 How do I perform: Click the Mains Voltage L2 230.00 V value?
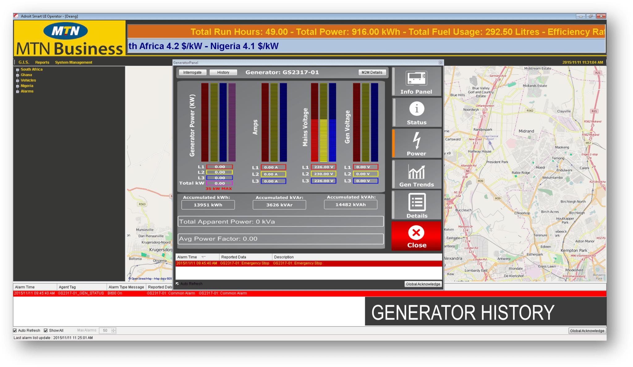click(324, 174)
